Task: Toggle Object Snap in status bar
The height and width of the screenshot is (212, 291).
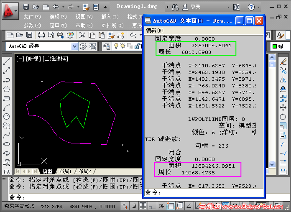Action: tap(171, 206)
